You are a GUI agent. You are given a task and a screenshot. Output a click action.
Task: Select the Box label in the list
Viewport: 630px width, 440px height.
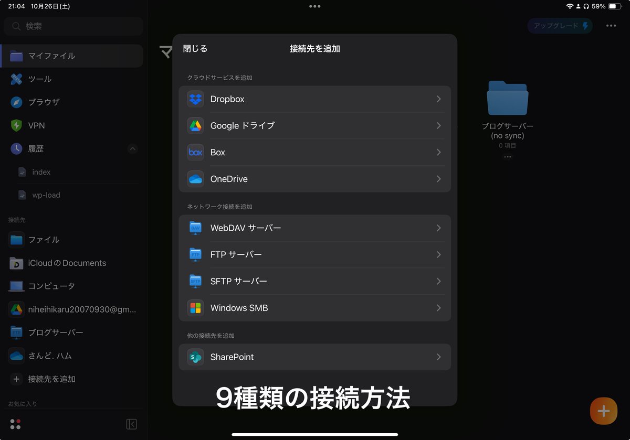pos(218,153)
